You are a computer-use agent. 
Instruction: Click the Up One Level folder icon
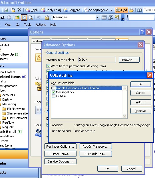[x=17, y=17]
